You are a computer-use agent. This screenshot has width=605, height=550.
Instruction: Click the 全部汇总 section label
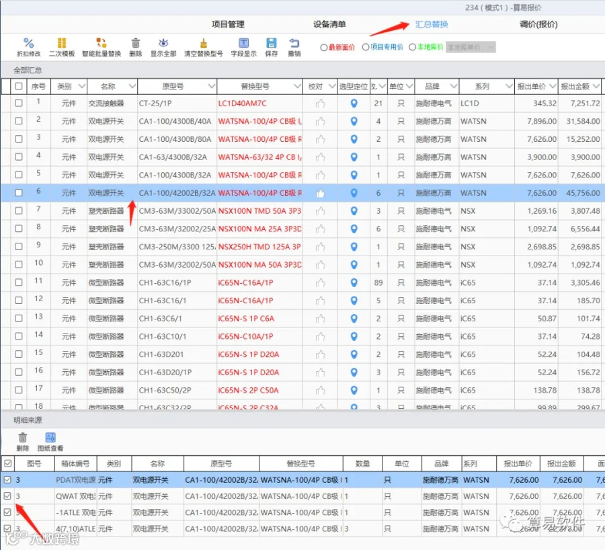(28, 70)
